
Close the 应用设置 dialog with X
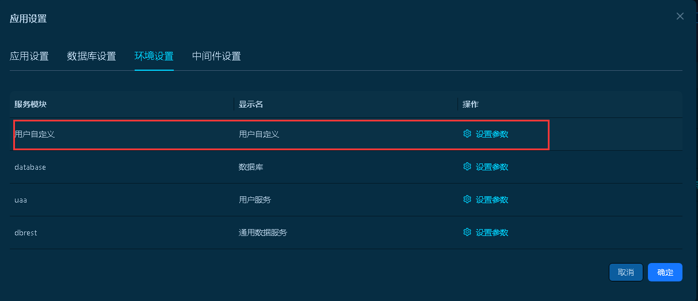680,16
